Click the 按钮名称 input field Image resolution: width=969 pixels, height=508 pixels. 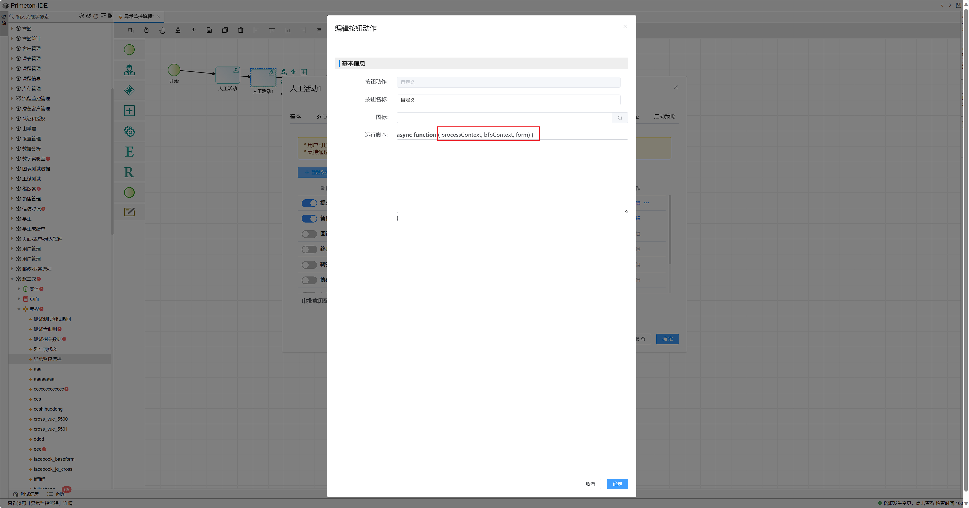click(x=508, y=100)
